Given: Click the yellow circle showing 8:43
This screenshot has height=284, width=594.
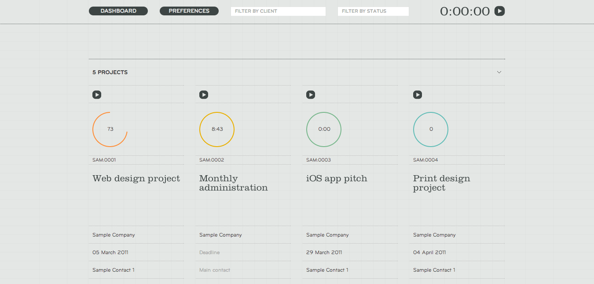Looking at the screenshot, I should point(217,129).
